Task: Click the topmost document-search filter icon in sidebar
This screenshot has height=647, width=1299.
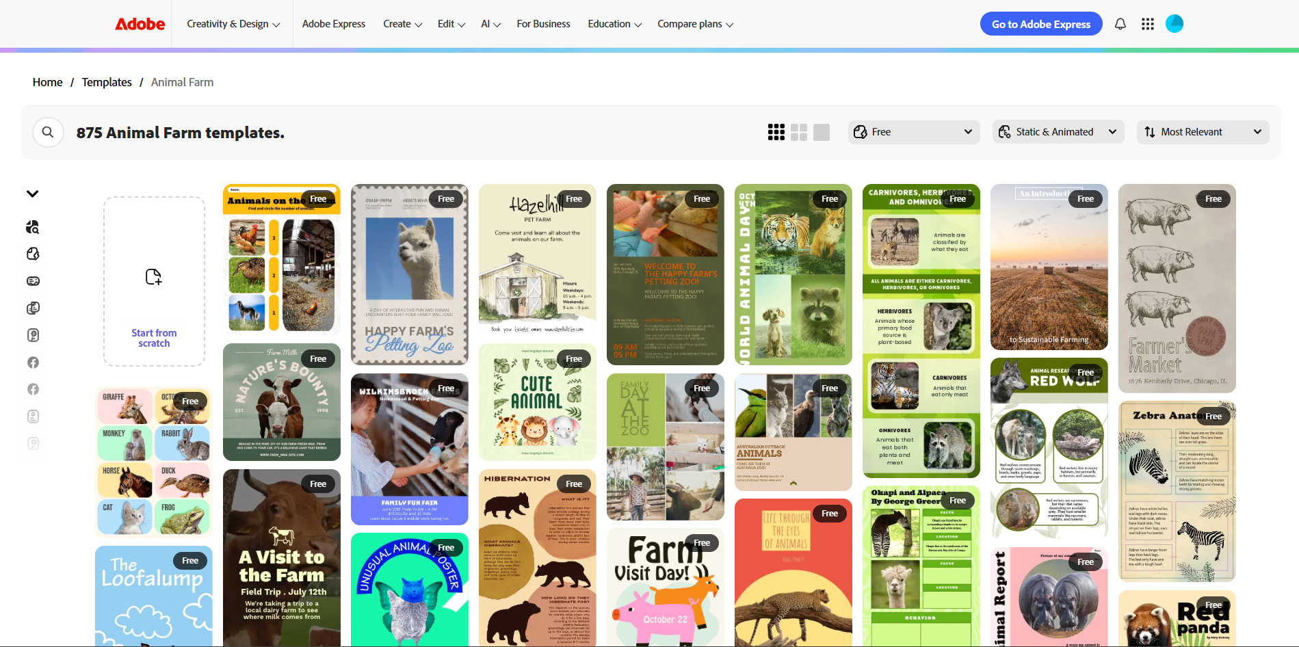Action: (33, 226)
